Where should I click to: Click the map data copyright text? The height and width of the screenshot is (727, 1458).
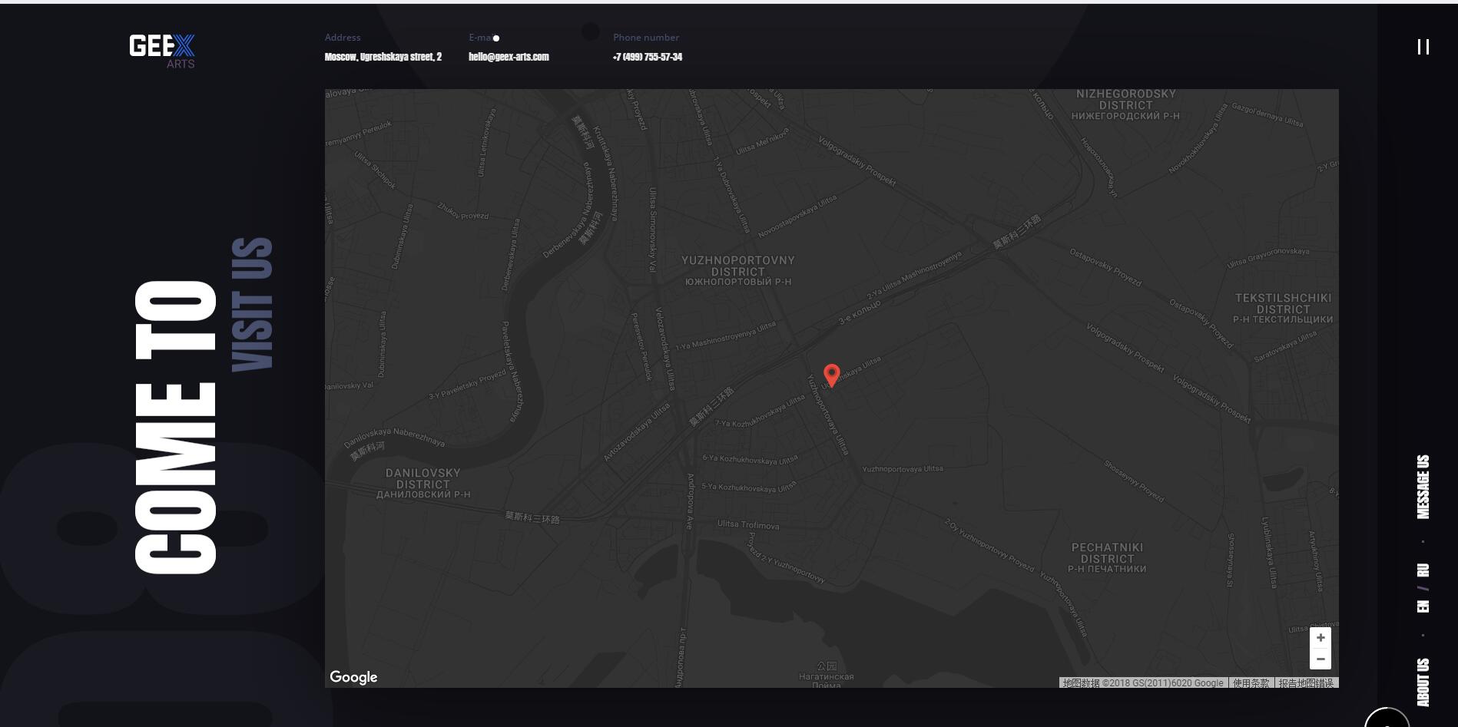point(1143,682)
